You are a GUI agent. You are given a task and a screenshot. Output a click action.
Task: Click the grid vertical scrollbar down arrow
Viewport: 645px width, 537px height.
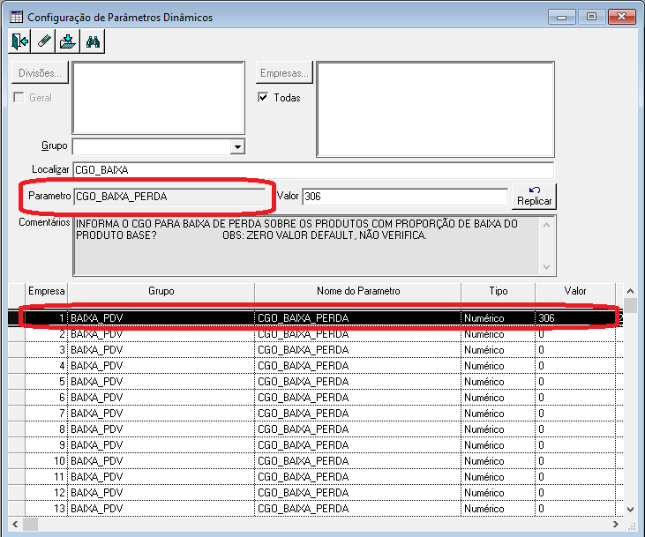pyautogui.click(x=630, y=510)
